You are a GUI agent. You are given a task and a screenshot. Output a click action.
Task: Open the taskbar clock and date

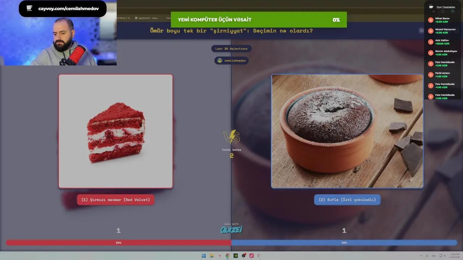click(x=454, y=256)
